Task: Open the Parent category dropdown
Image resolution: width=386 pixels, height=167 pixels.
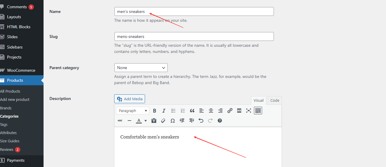Action: [x=141, y=68]
